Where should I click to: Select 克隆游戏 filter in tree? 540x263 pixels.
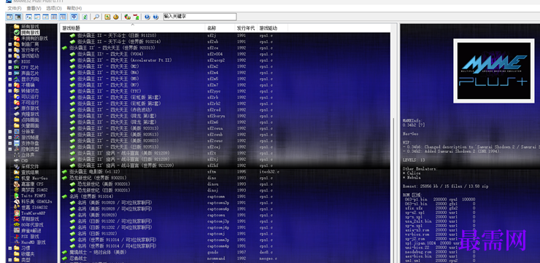[30, 114]
